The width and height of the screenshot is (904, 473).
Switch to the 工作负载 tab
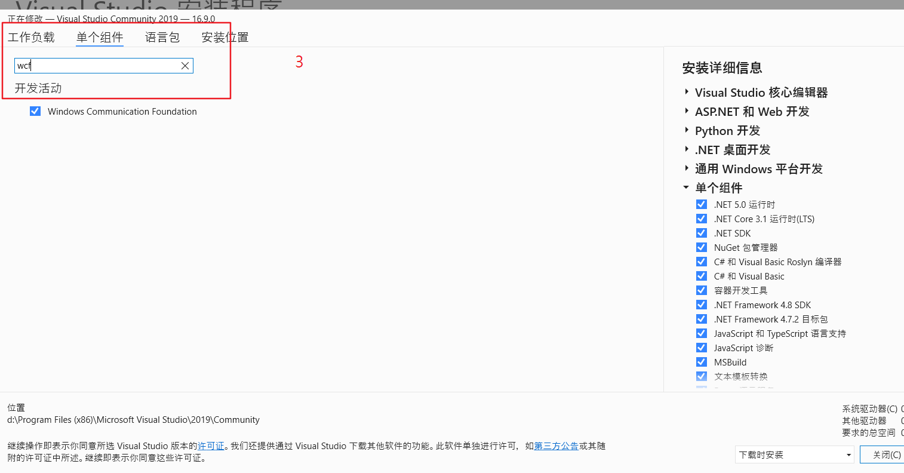[x=31, y=37]
